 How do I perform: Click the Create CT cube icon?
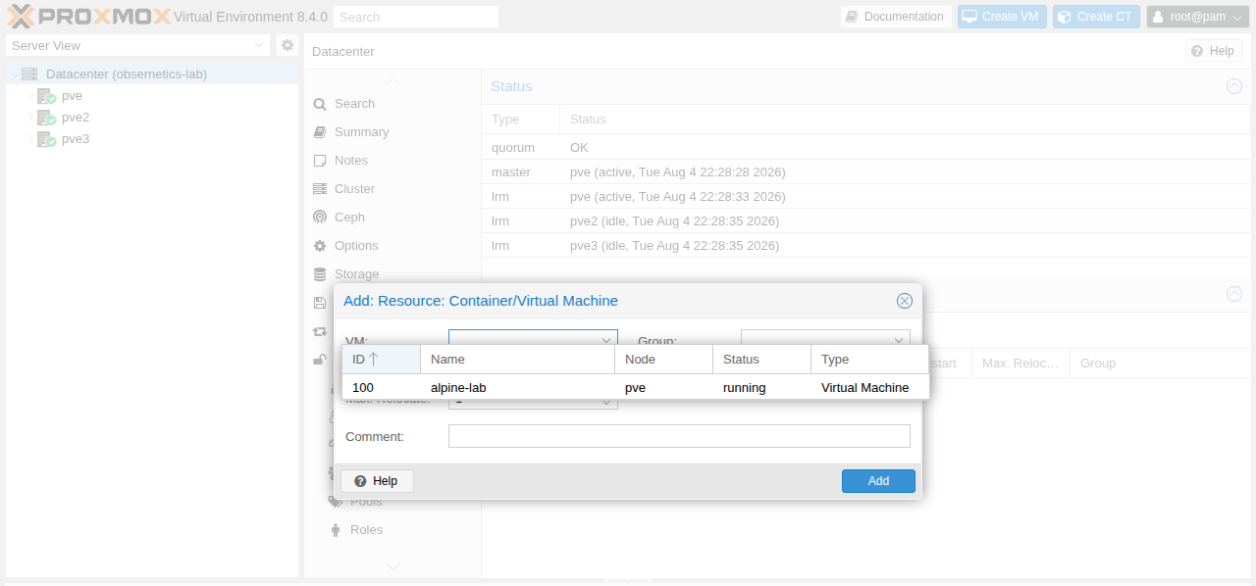pyautogui.click(x=1064, y=17)
